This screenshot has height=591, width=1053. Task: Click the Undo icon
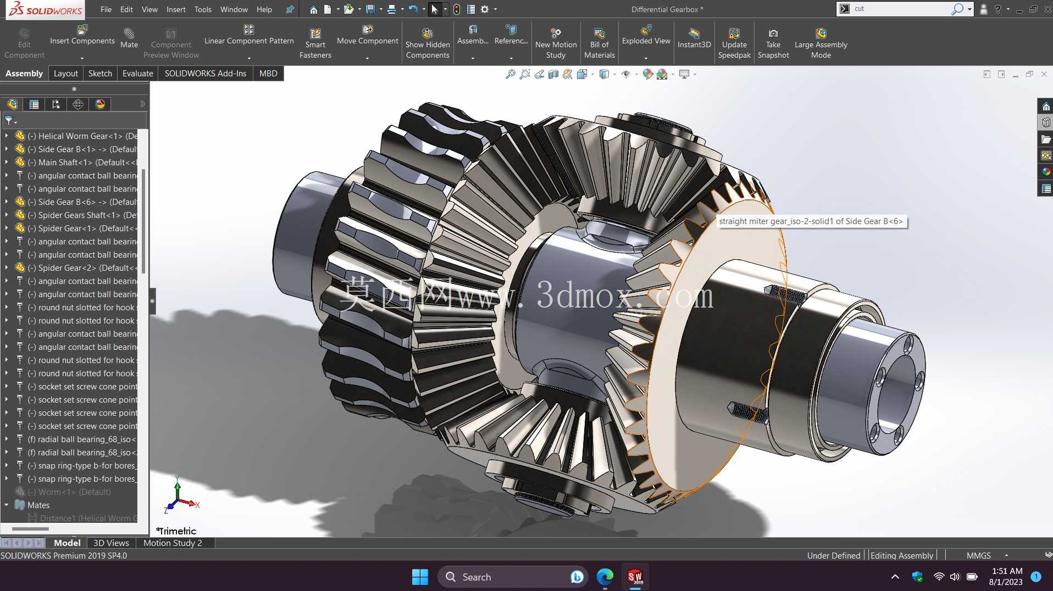pyautogui.click(x=413, y=9)
